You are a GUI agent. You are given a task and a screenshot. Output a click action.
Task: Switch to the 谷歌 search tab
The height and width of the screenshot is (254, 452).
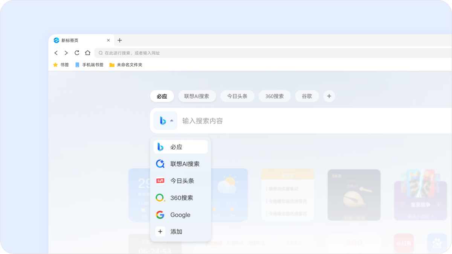click(x=307, y=96)
